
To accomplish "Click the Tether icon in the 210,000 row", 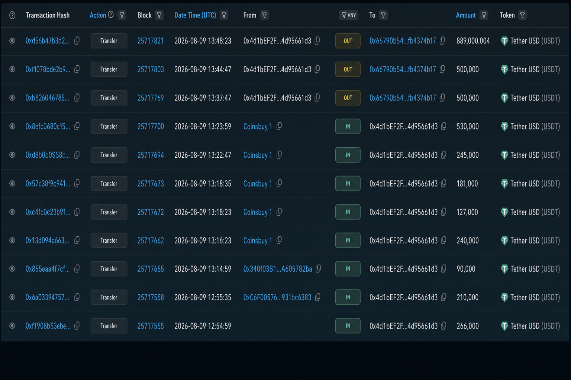I will click(504, 298).
